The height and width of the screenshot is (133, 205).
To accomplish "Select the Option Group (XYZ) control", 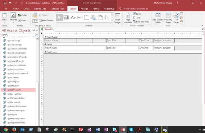I will point(100,17).
